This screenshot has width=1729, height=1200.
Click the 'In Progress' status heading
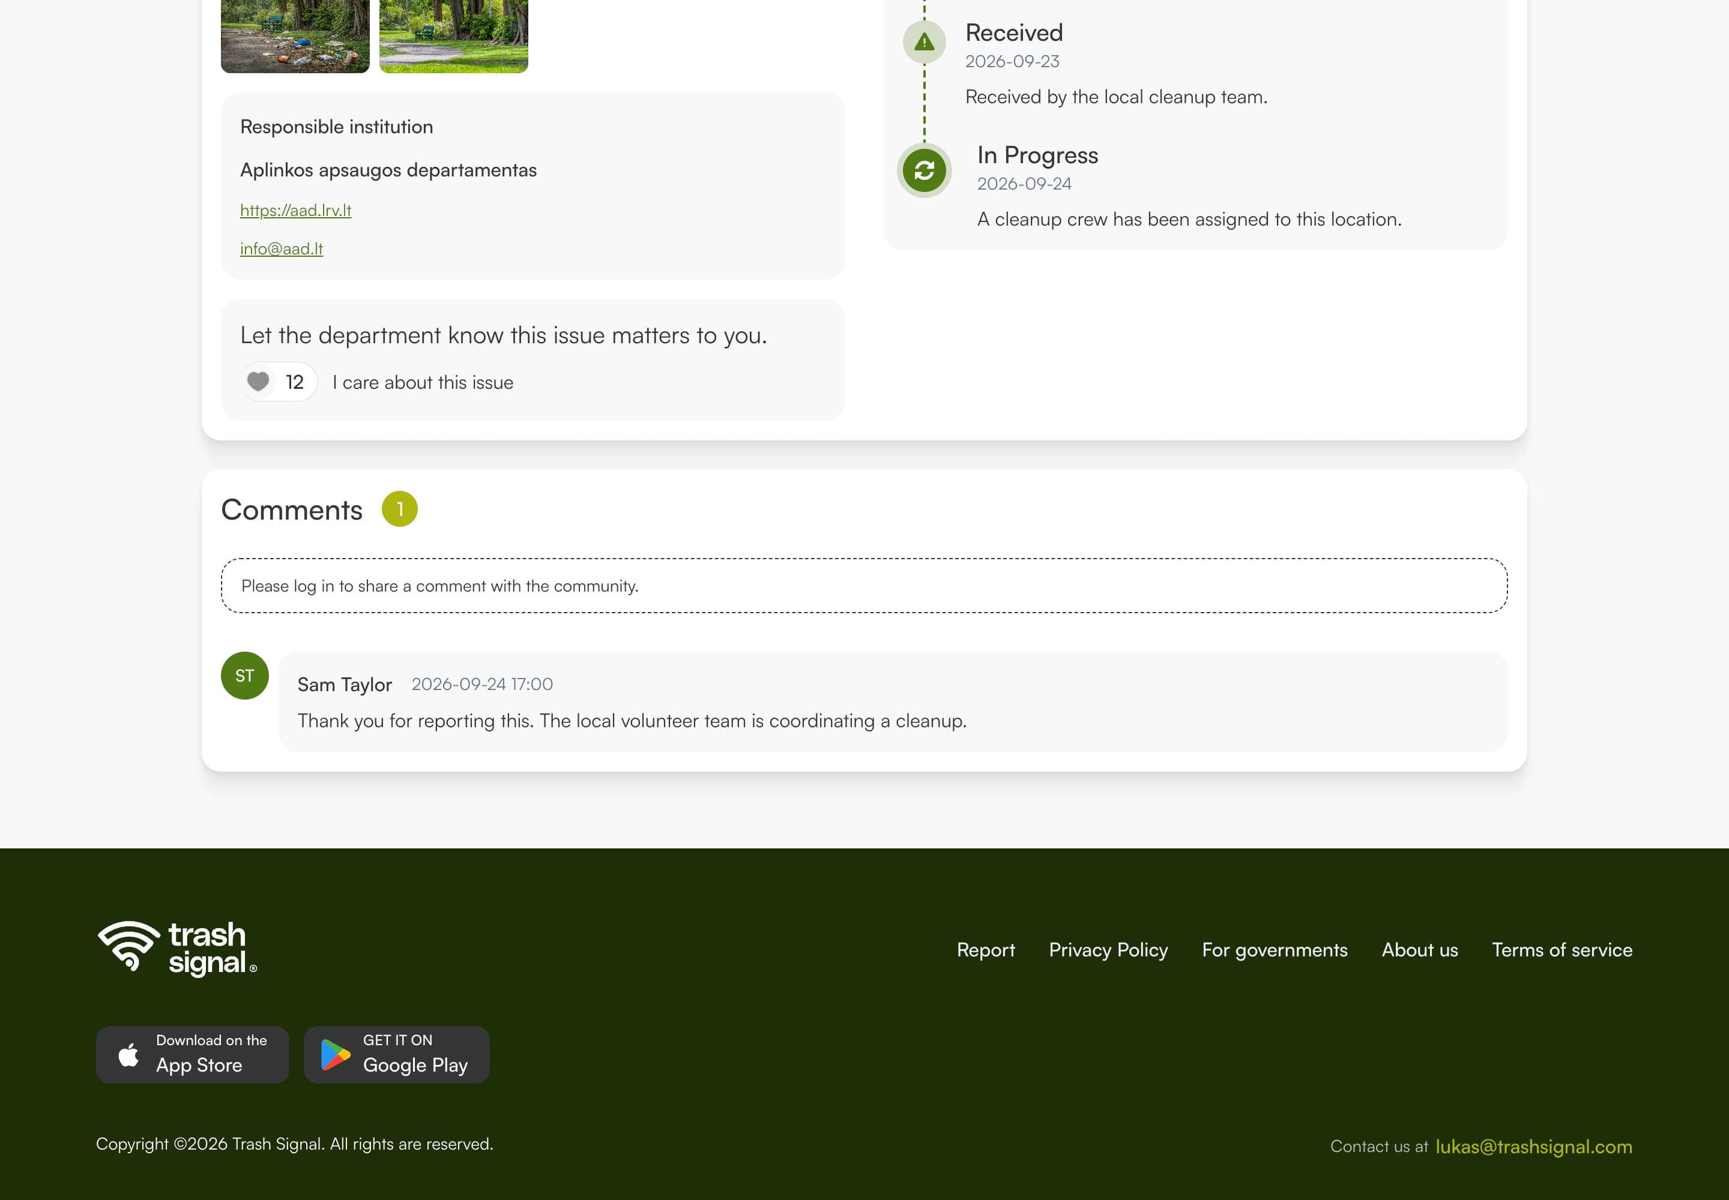pos(1037,155)
